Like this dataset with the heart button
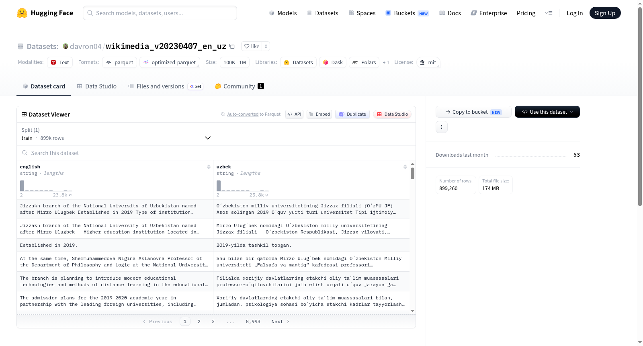This screenshot has height=346, width=643. pos(252,46)
